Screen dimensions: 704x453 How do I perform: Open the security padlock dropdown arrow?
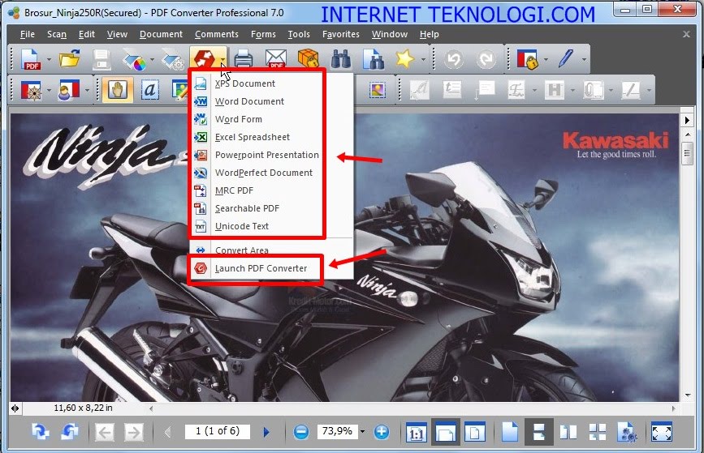546,59
